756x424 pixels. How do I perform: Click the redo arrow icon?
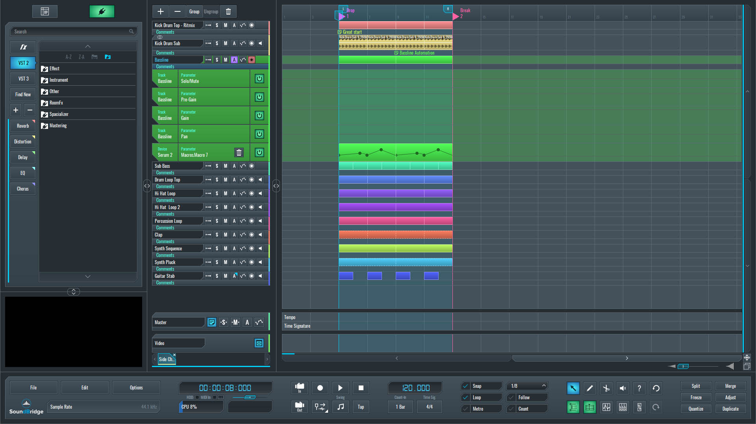[x=656, y=407]
